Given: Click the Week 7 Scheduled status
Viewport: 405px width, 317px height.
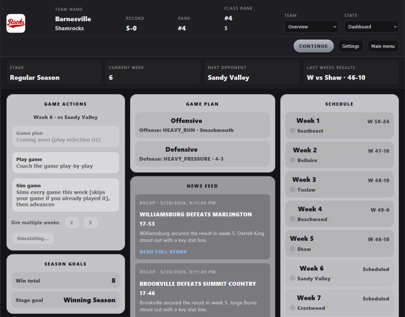Looking at the screenshot, I should [376, 299].
